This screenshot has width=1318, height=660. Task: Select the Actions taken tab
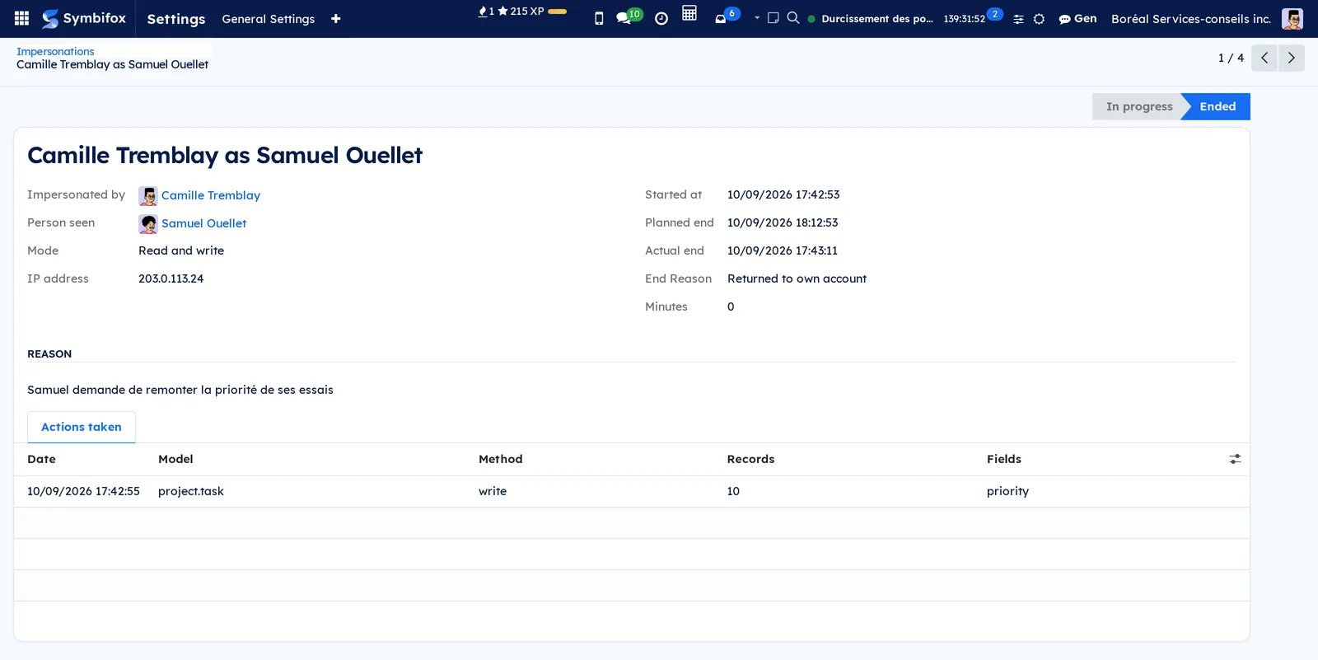[x=82, y=427]
